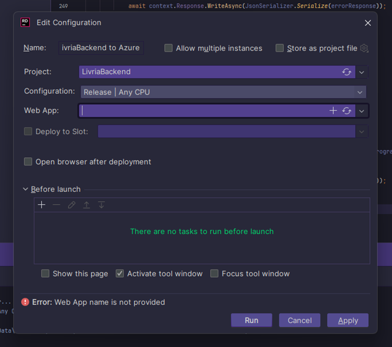This screenshot has height=347, width=392.
Task: Click the red error indicator icon
Action: pos(25,302)
